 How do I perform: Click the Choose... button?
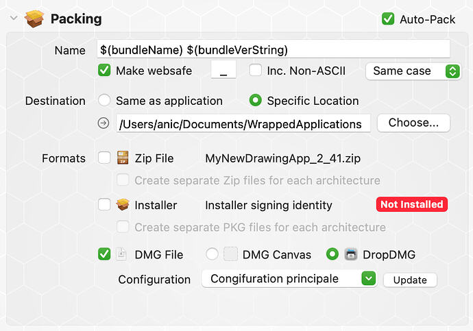413,123
